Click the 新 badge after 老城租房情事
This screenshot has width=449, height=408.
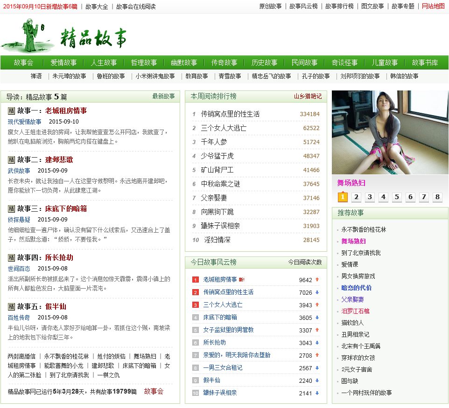pos(242,280)
